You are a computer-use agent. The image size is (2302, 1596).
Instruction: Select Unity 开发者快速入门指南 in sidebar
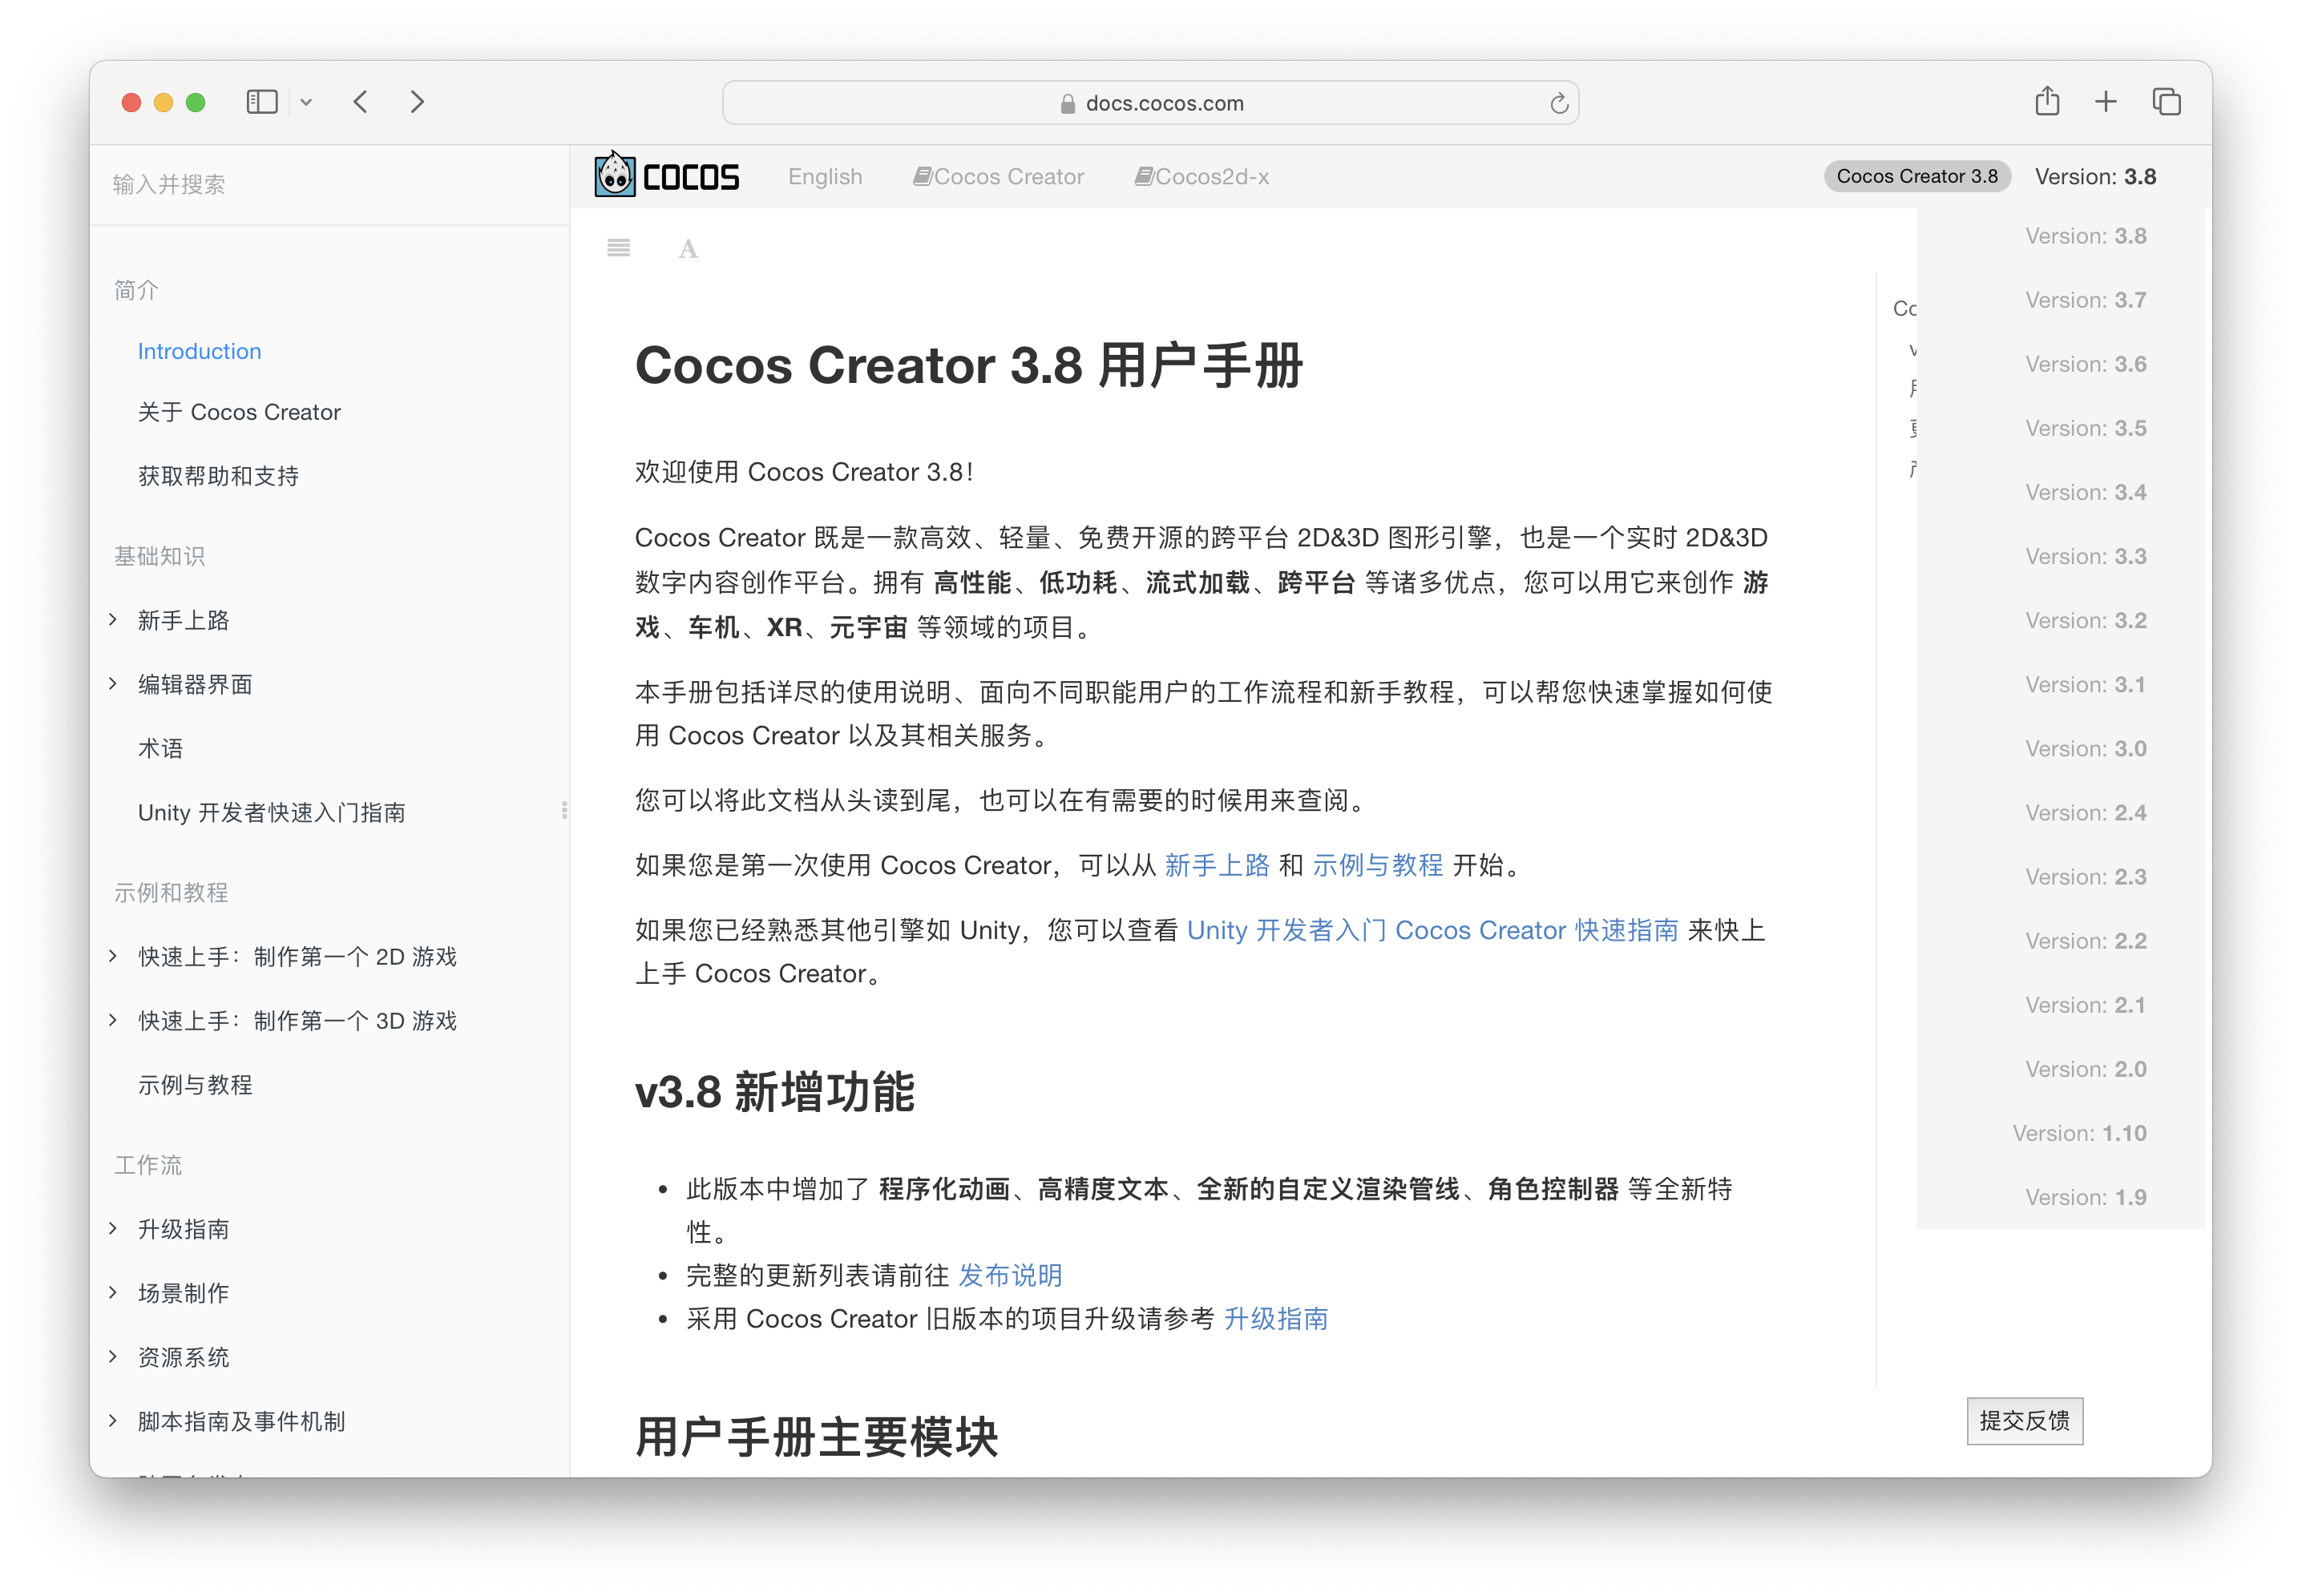click(x=271, y=812)
